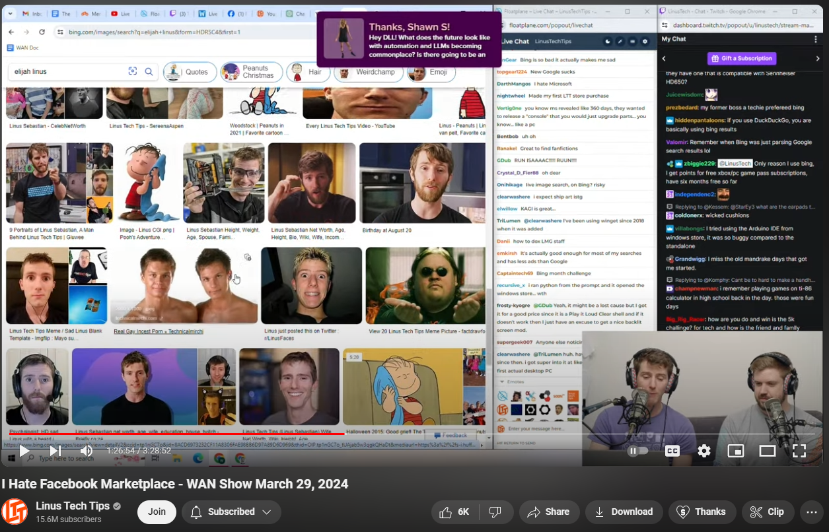Click the 'Thanks, Shawn S!' merch message popup
Viewport: 829px width, 532px height.
pyautogui.click(x=409, y=39)
